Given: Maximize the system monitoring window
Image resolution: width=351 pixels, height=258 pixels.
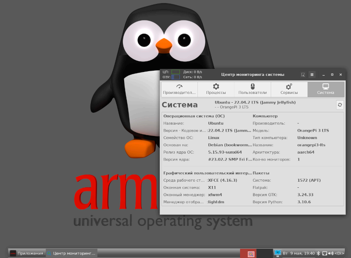Looking at the screenshot, I should [x=332, y=75].
